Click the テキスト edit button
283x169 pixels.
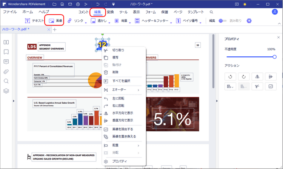pyautogui.click(x=34, y=20)
